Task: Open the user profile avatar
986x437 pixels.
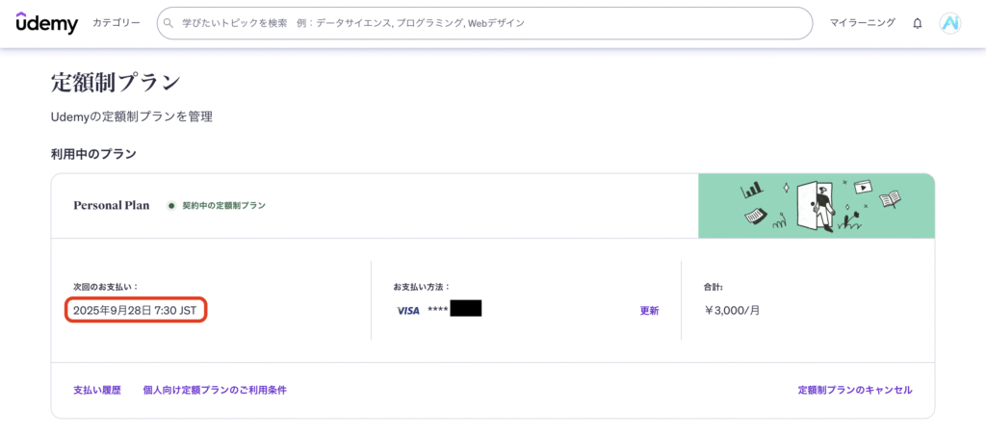Action: (950, 23)
